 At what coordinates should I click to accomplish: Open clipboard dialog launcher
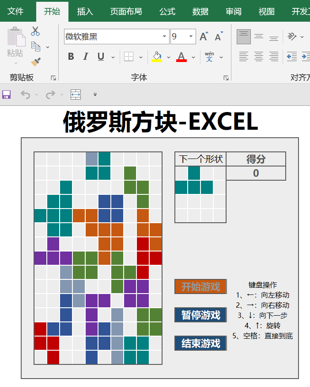point(53,78)
